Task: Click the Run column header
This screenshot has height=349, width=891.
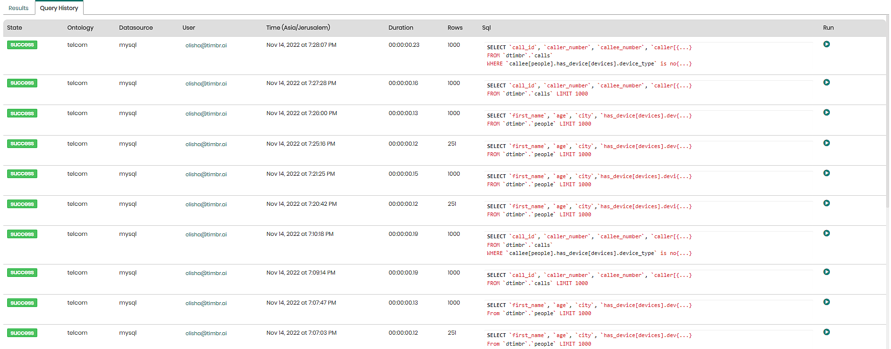Action: pos(828,28)
